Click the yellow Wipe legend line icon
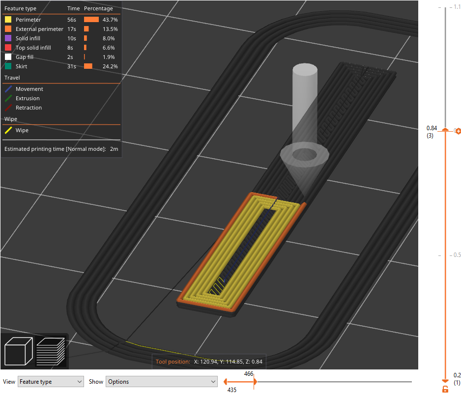The width and height of the screenshot is (461, 395). (x=8, y=130)
